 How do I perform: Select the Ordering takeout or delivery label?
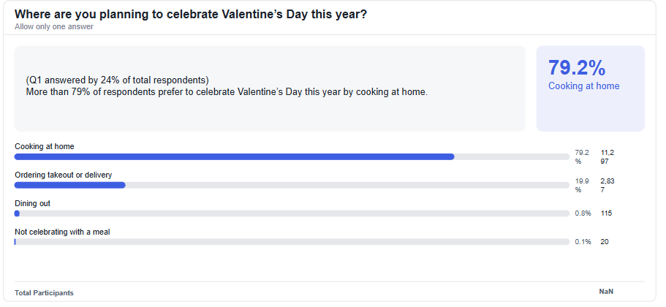click(x=63, y=175)
